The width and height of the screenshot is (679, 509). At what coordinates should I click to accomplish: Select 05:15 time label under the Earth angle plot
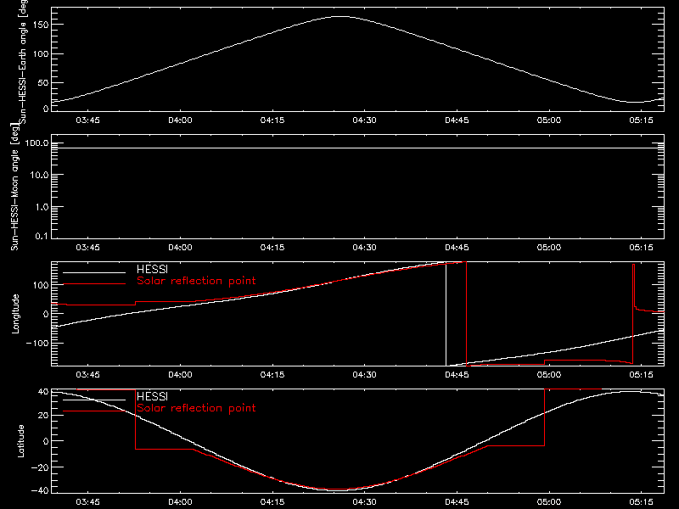click(x=641, y=120)
